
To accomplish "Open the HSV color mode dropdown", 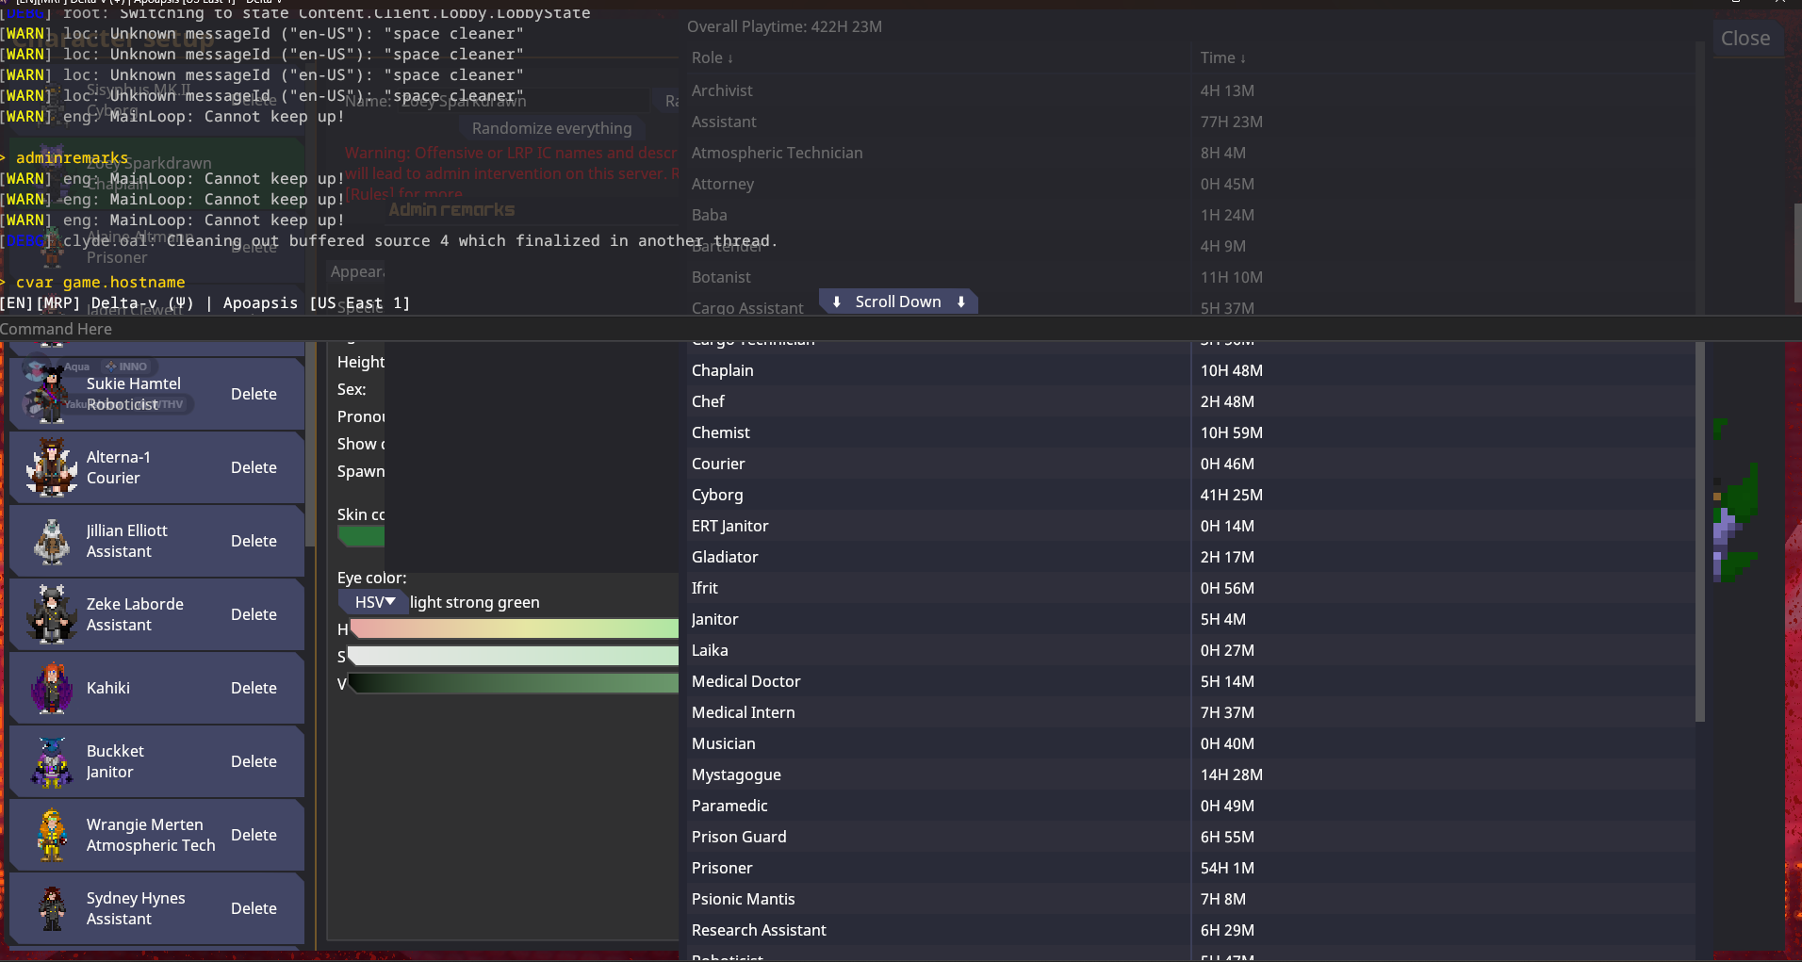I will [374, 602].
